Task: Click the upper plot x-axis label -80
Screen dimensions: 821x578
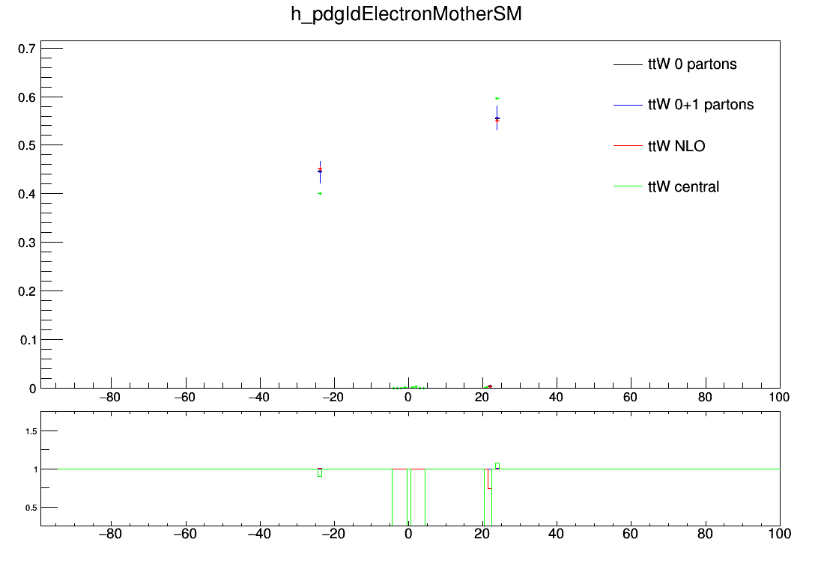Action: pyautogui.click(x=109, y=398)
